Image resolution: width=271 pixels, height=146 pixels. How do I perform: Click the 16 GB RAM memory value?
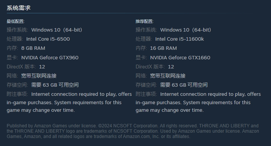coord(164,48)
